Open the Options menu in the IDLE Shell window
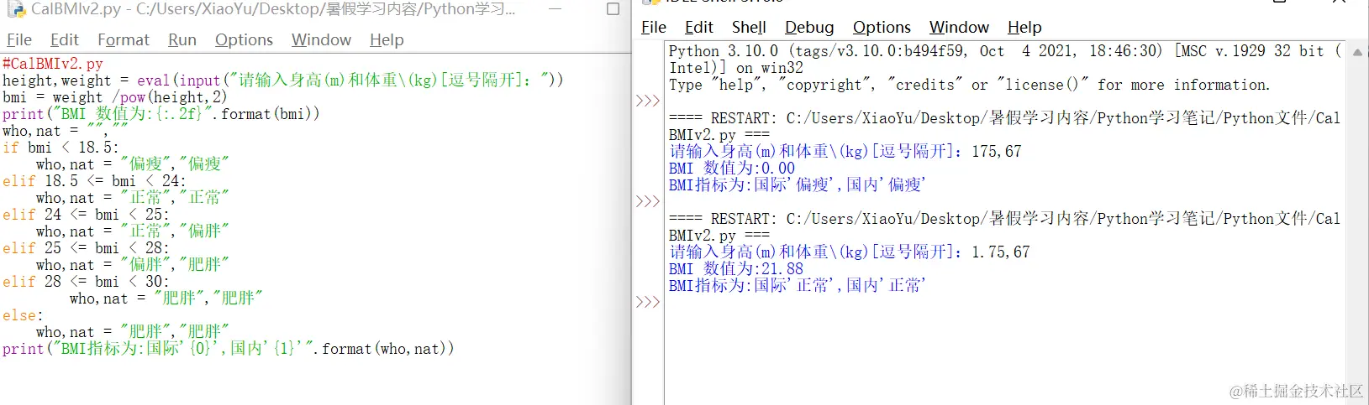1369x405 pixels. (882, 27)
